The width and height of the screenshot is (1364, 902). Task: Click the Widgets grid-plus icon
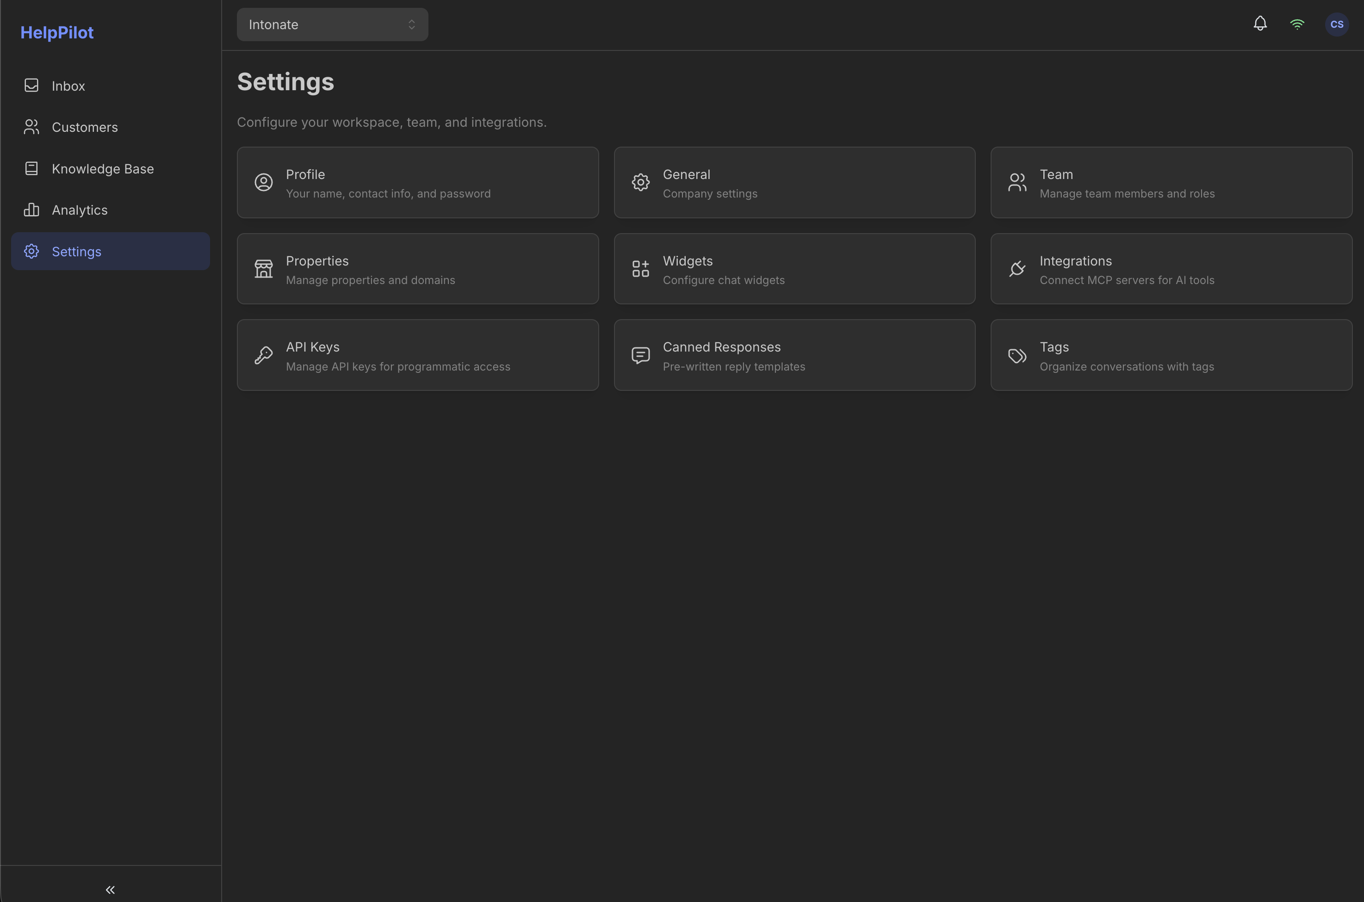(640, 269)
